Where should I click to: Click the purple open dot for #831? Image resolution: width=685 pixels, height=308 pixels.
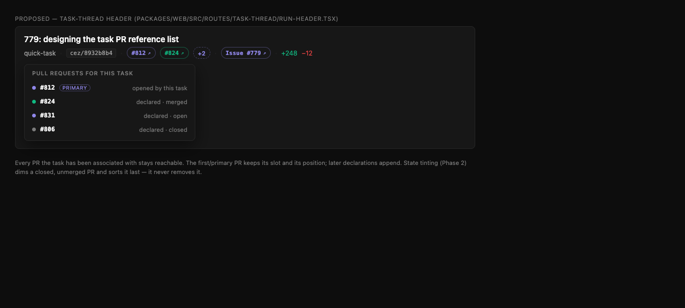tap(34, 115)
